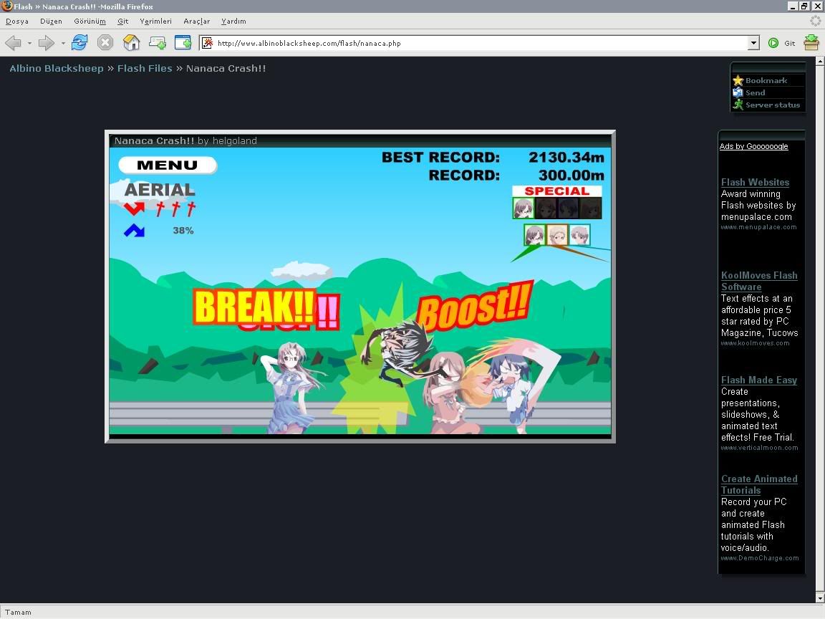Open the Yardım menu
825x619 pixels.
tap(233, 21)
